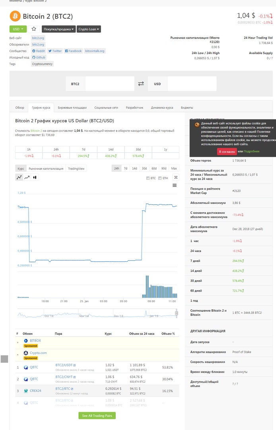Expand chart to fullscreen
This screenshot has height=430, width=276.
pyautogui.click(x=176, y=178)
